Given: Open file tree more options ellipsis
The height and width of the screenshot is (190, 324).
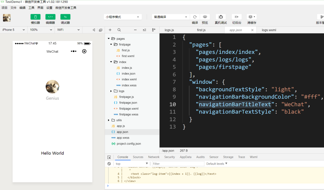Looking at the screenshot, I should 135,30.
